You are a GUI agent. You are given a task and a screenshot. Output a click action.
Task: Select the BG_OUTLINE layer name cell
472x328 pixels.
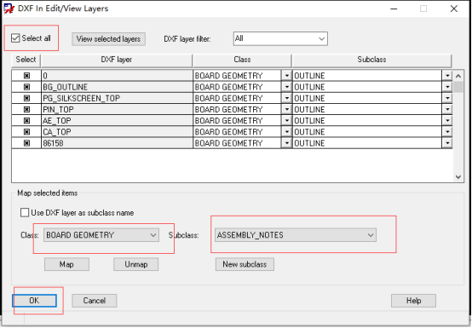tap(117, 87)
